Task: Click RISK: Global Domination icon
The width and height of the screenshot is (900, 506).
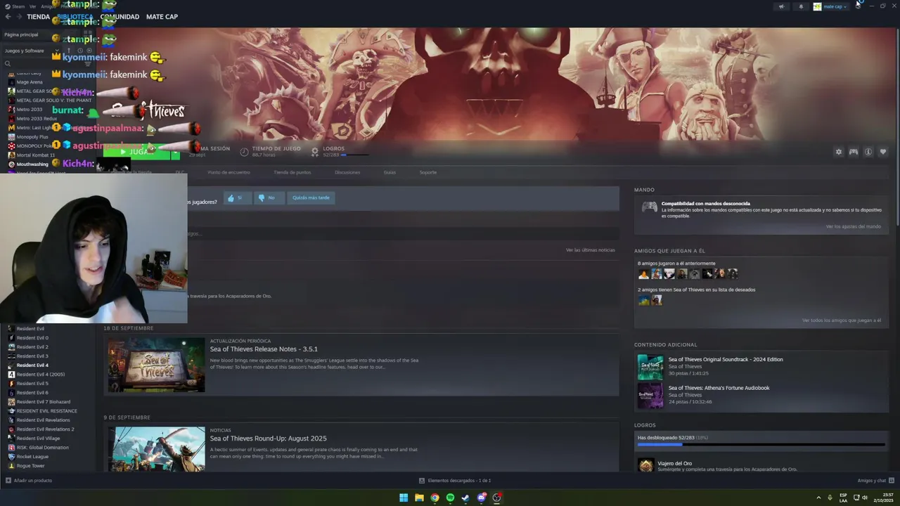Action: click(11, 448)
